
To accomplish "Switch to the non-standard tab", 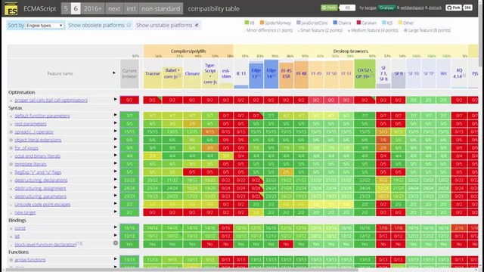I will [161, 8].
